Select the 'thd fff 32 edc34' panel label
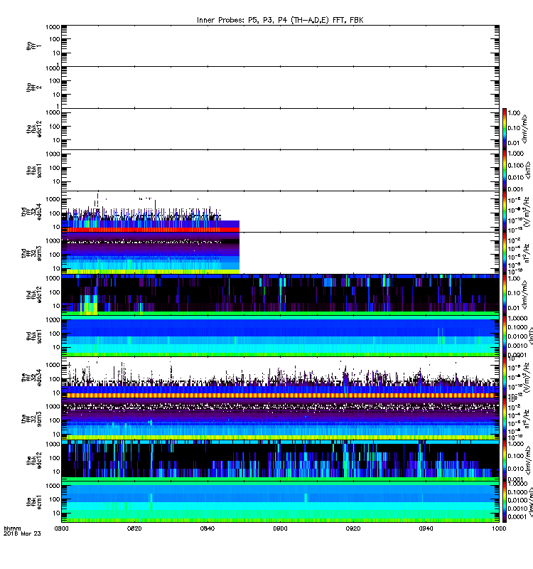This screenshot has width=533, height=569. pyautogui.click(x=31, y=212)
